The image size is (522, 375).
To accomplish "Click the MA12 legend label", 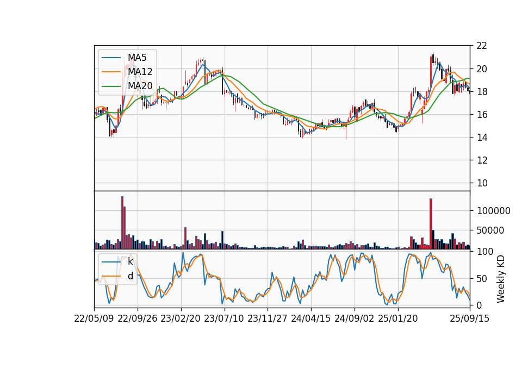I will point(140,72).
